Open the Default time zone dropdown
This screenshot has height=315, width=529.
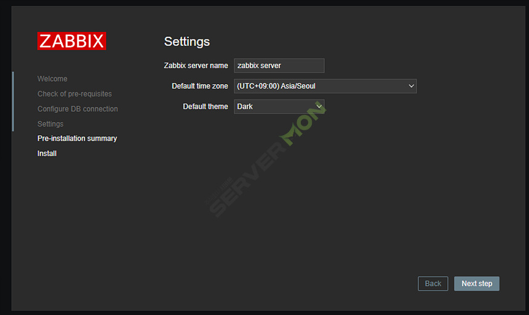click(325, 86)
